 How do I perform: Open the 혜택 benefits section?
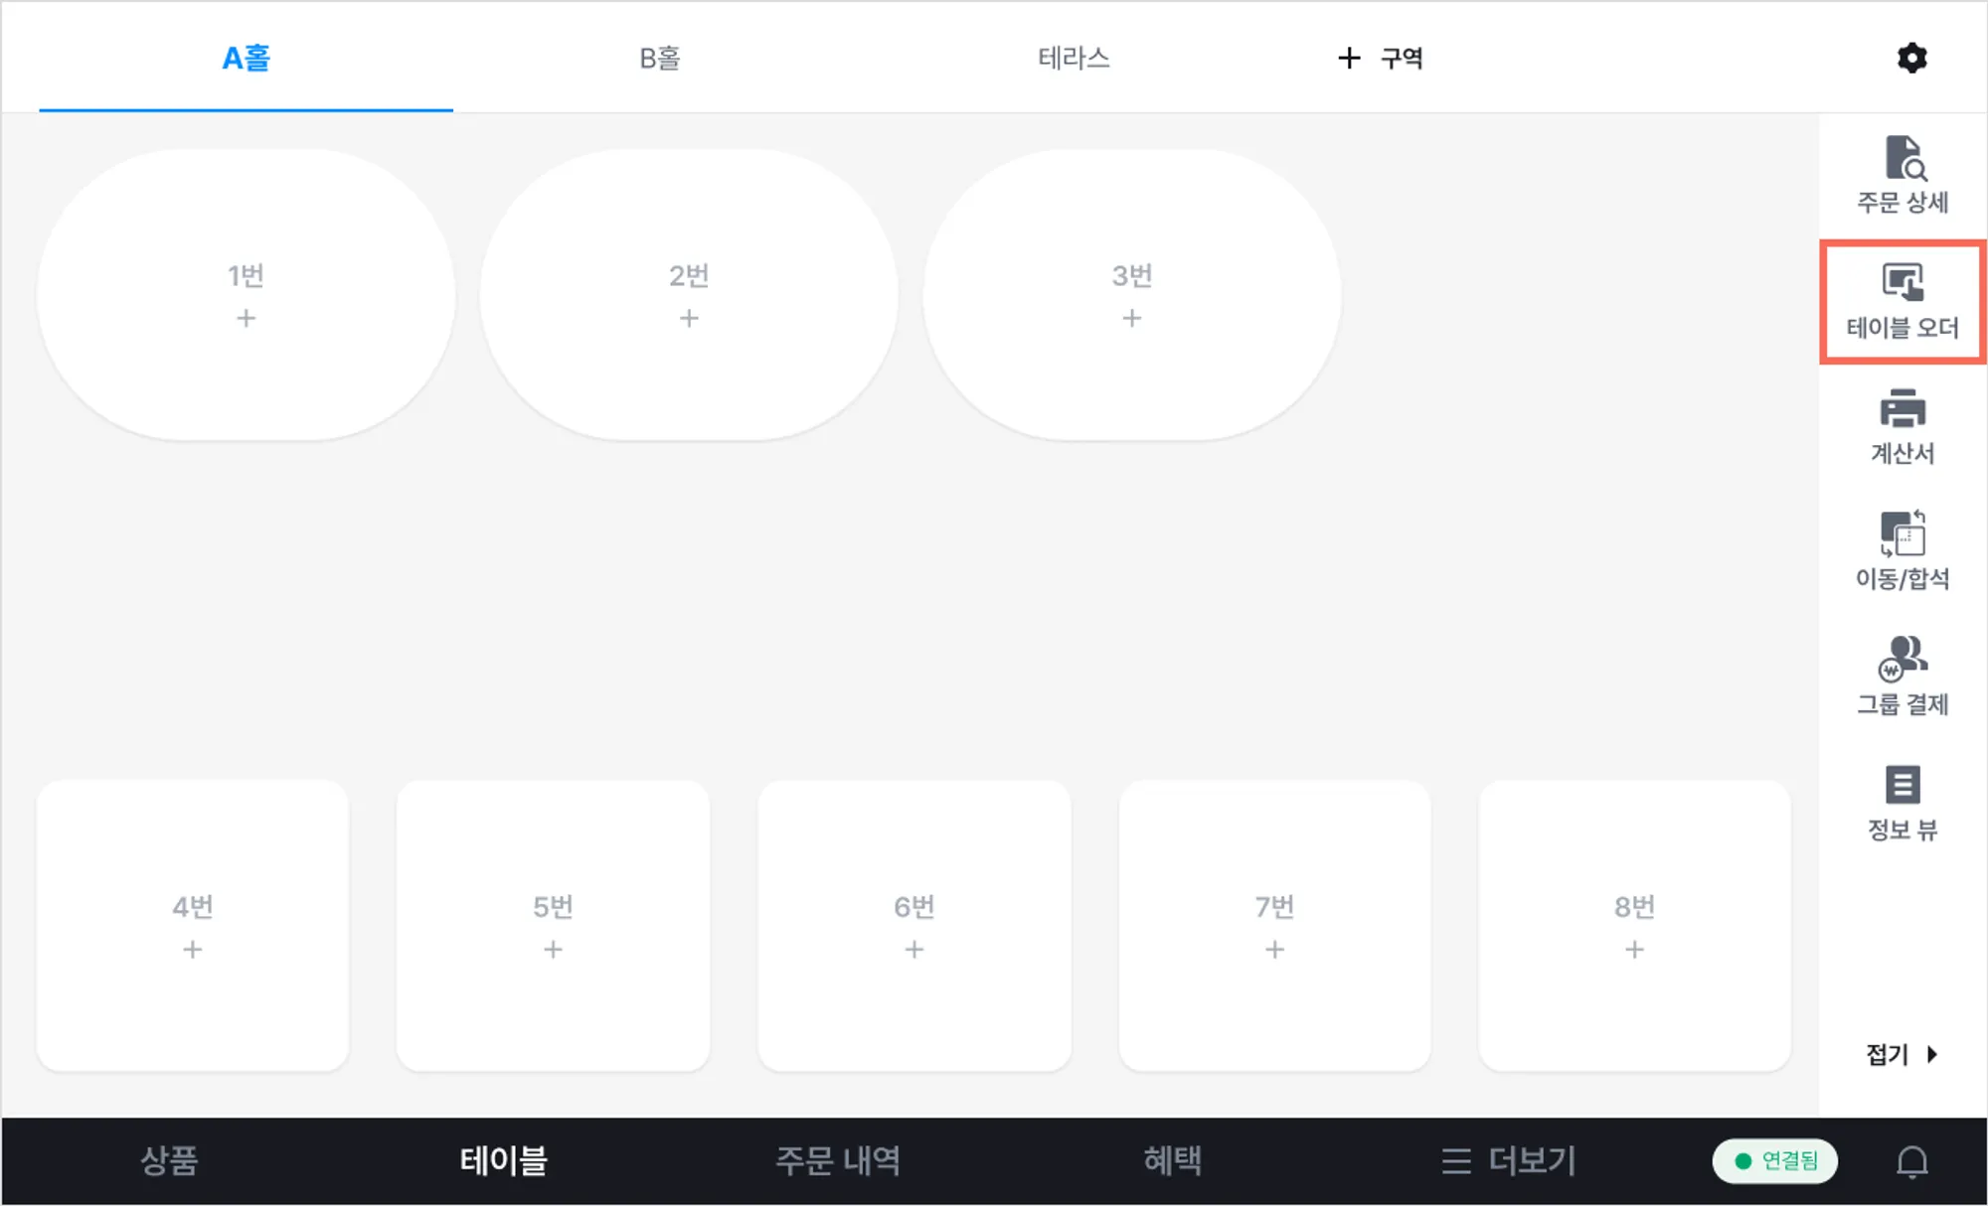click(x=1173, y=1160)
